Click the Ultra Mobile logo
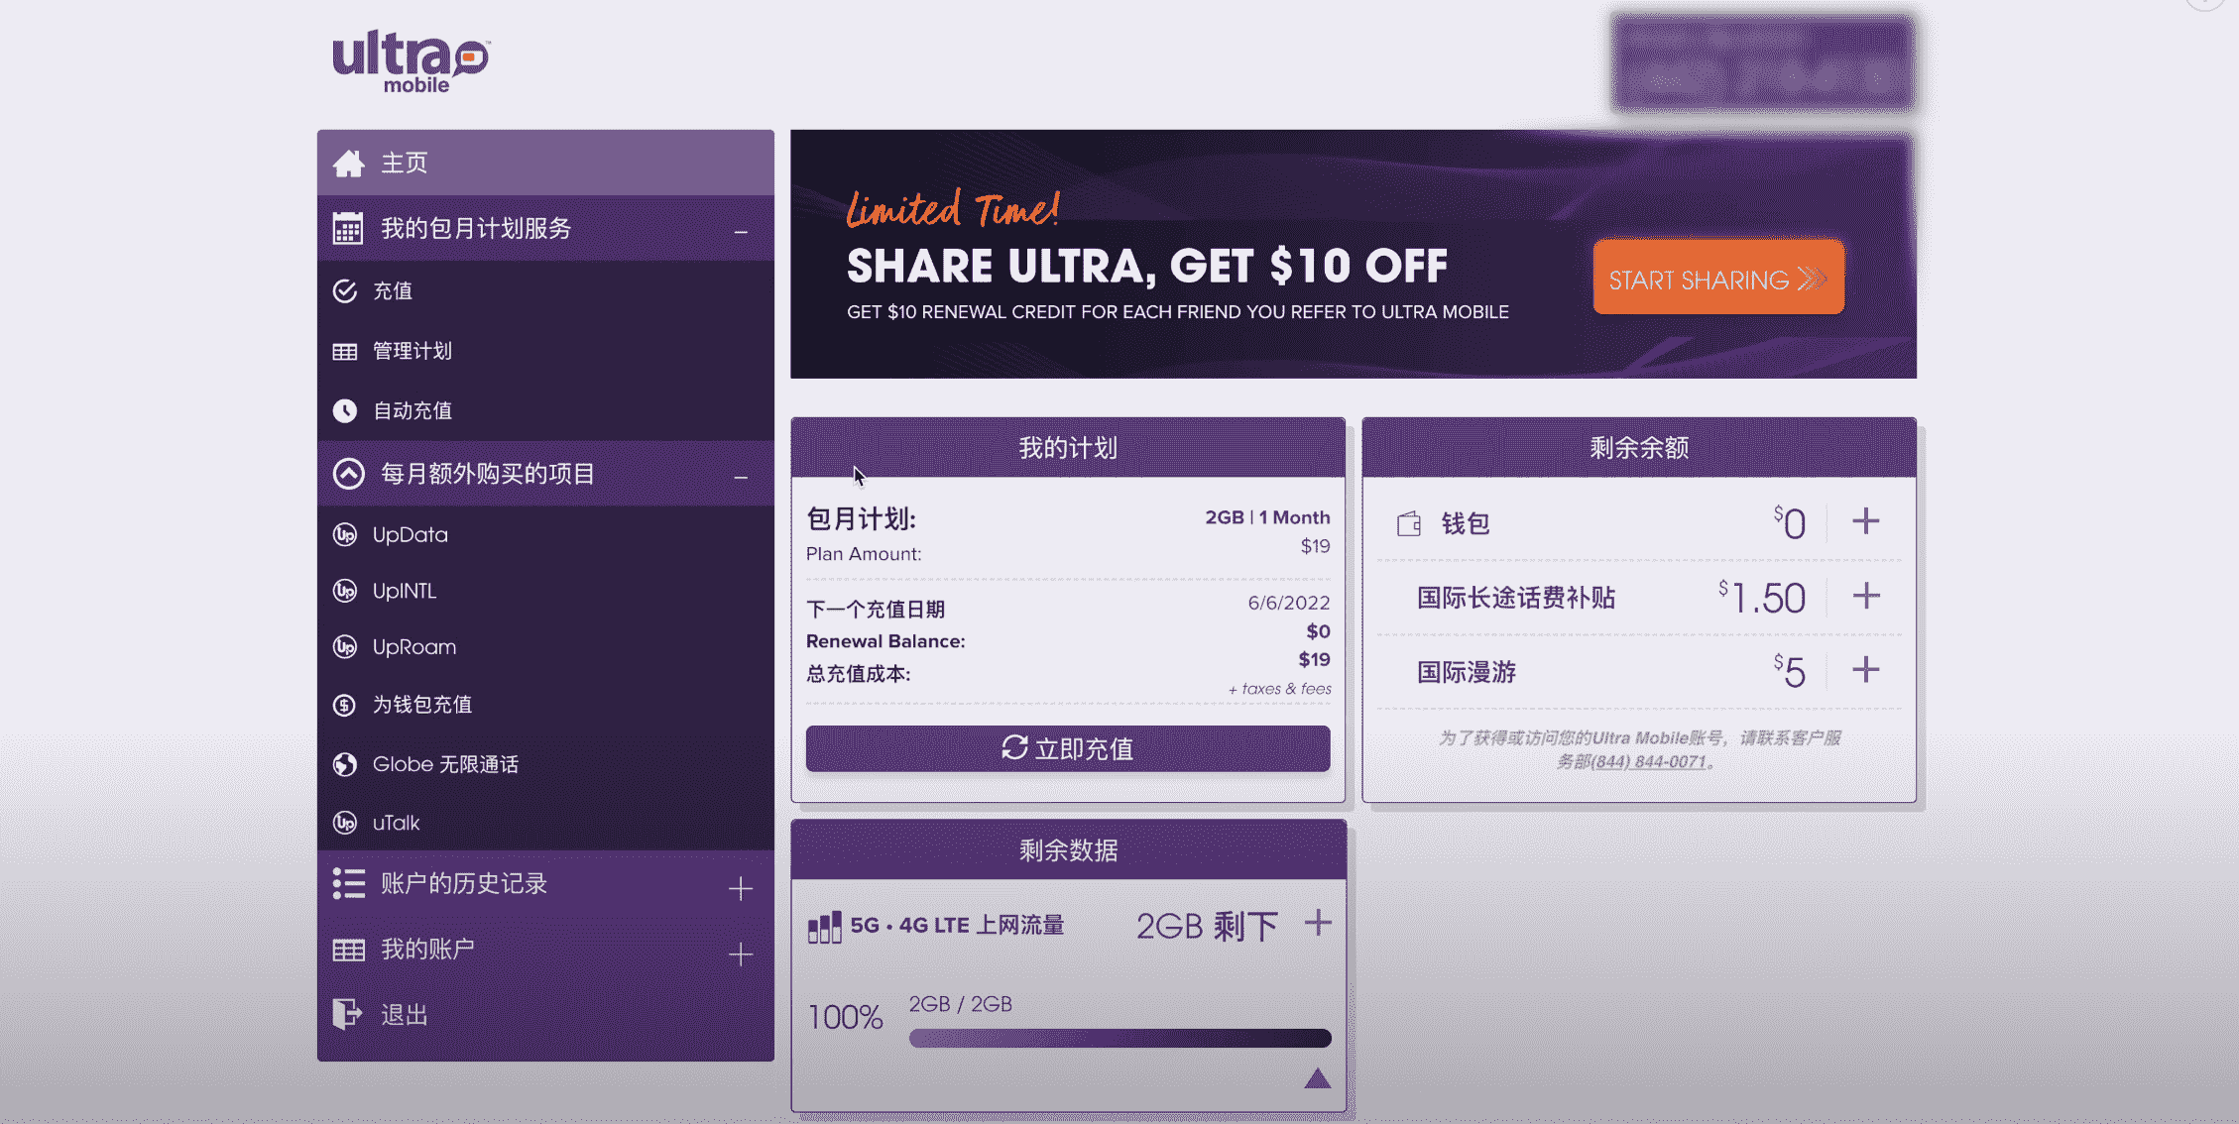Viewport: 2239px width, 1124px height. (x=411, y=61)
